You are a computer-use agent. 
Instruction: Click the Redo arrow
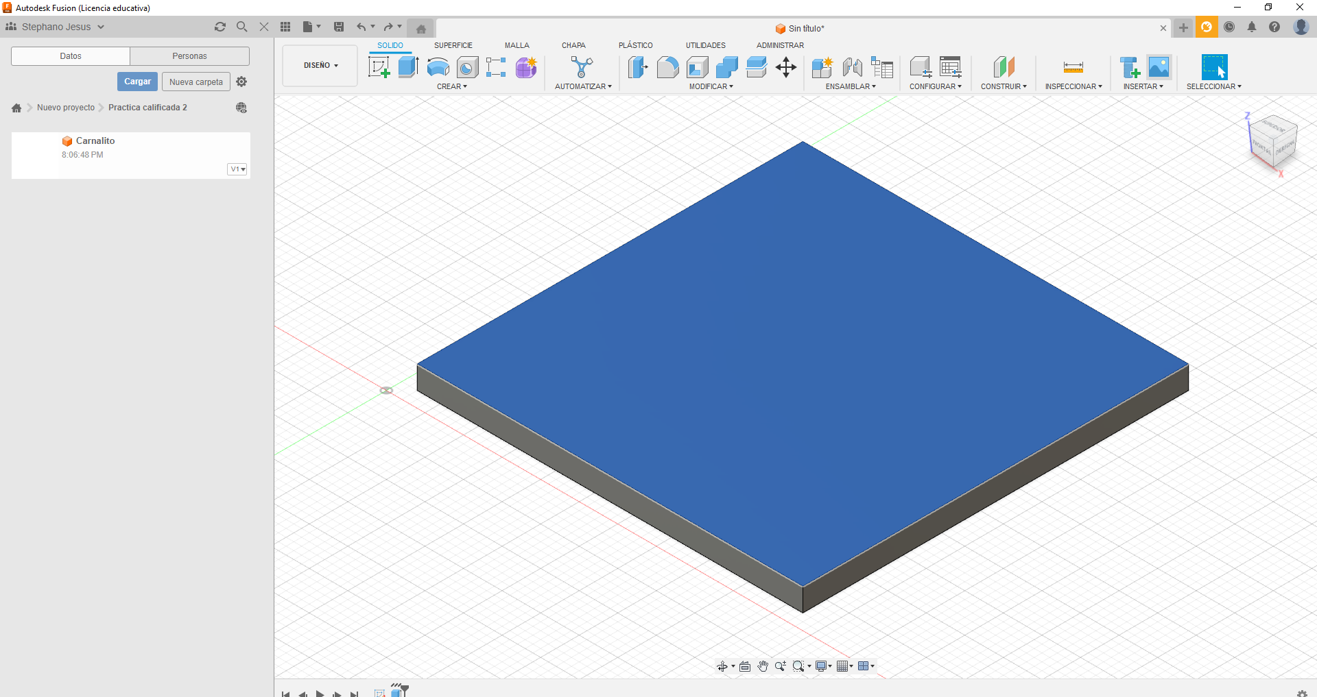click(x=388, y=27)
